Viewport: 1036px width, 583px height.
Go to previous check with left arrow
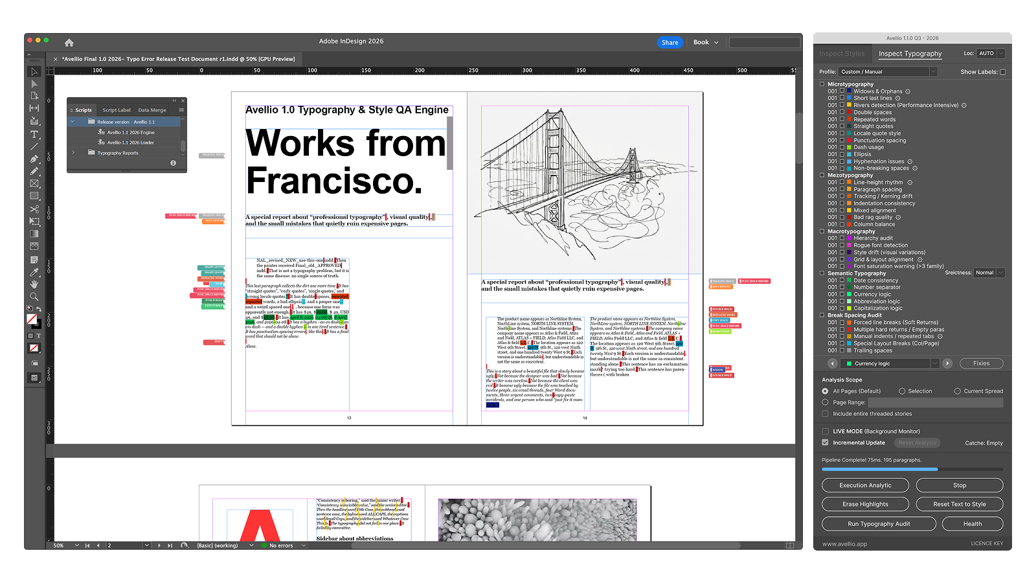tap(833, 363)
